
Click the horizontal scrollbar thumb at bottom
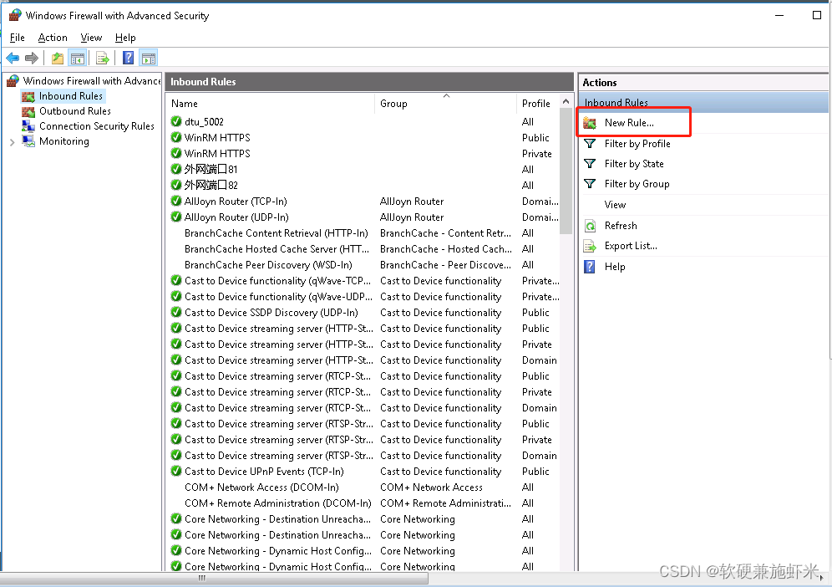(215, 578)
